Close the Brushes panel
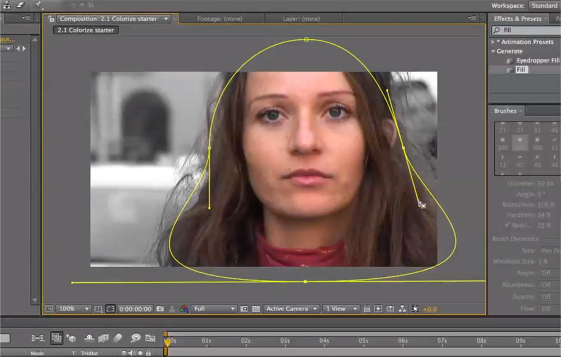Screen dimensions: 561x357 click(x=521, y=111)
